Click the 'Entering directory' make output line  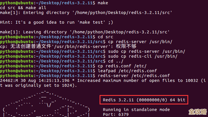(86, 13)
